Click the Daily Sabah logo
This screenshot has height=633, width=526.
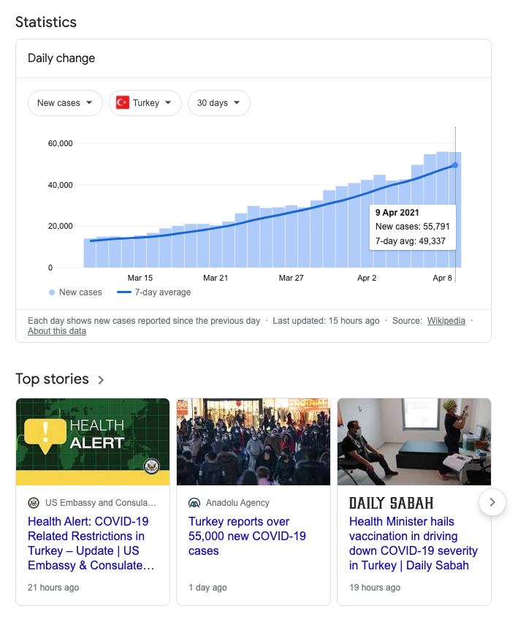392,503
